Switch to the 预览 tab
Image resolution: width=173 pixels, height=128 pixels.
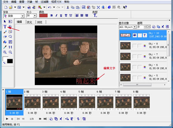click(40, 22)
